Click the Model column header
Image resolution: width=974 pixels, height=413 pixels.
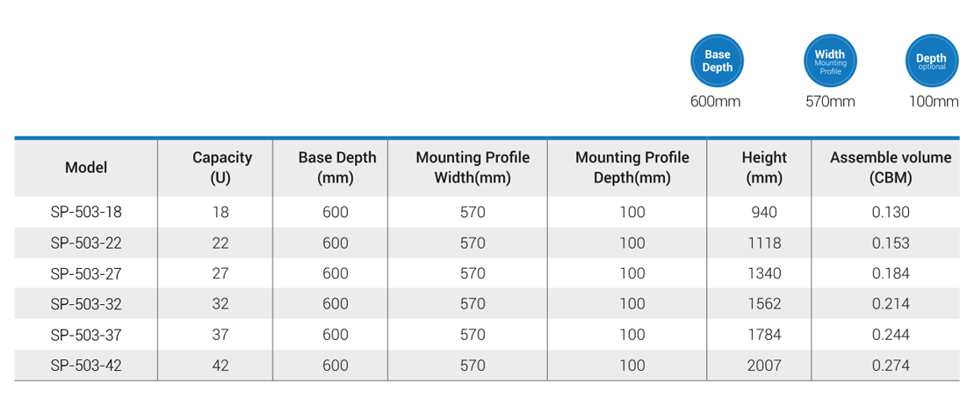pos(86,168)
